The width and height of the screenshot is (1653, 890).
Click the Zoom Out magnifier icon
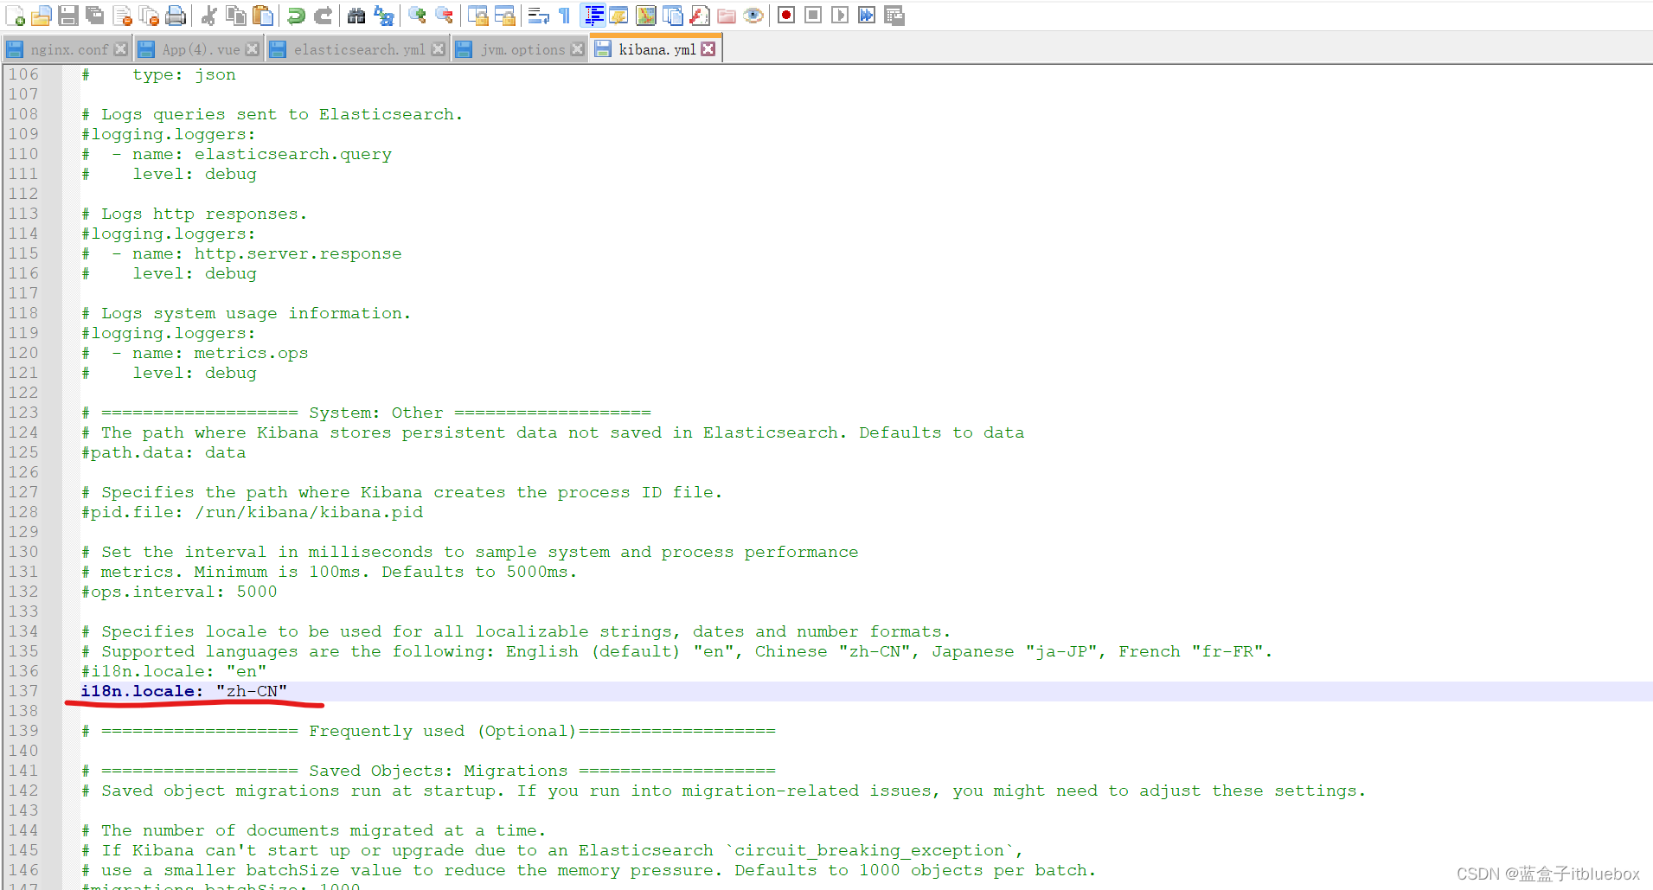(444, 16)
